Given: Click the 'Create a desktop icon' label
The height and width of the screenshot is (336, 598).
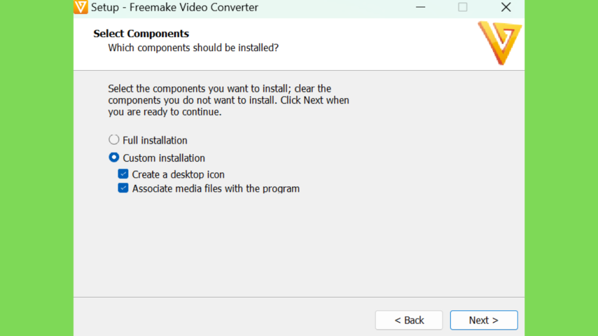Looking at the screenshot, I should click(x=178, y=174).
